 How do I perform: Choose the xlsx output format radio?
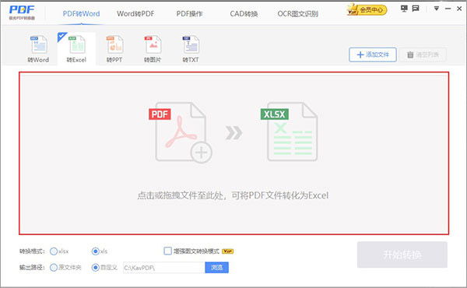(x=54, y=251)
